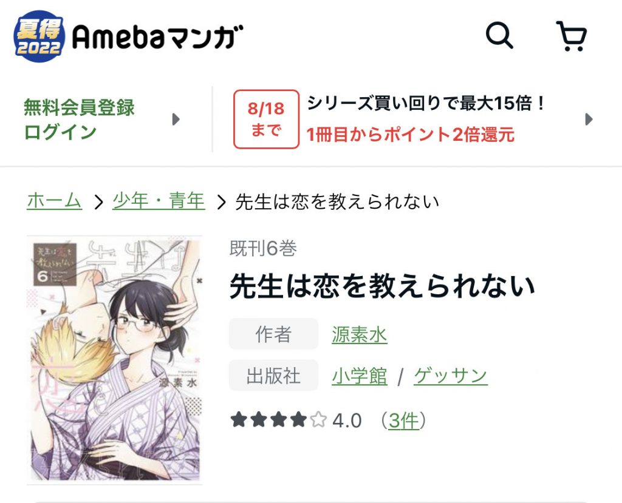
Task: Click the chevron after ホーム breadcrumb
Action: point(98,202)
